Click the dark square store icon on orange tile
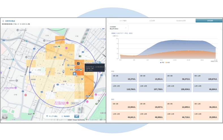The height and width of the screenshot is (140, 223). click(x=78, y=64)
